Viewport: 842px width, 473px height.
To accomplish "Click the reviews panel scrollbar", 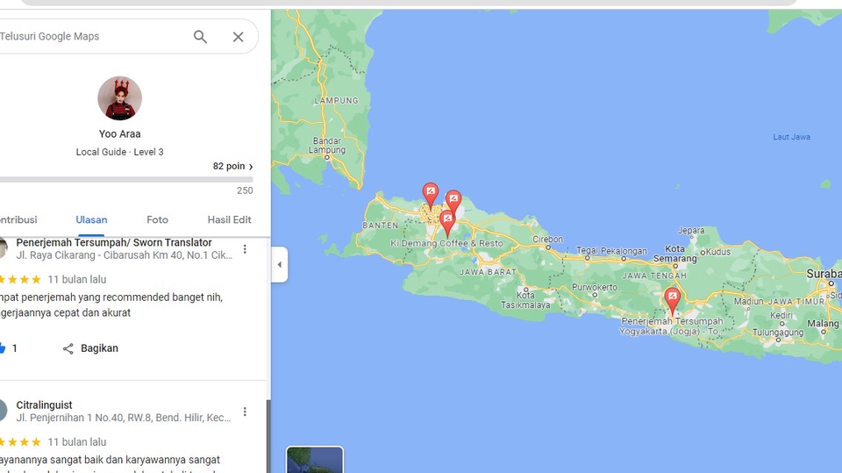I will (x=268, y=435).
